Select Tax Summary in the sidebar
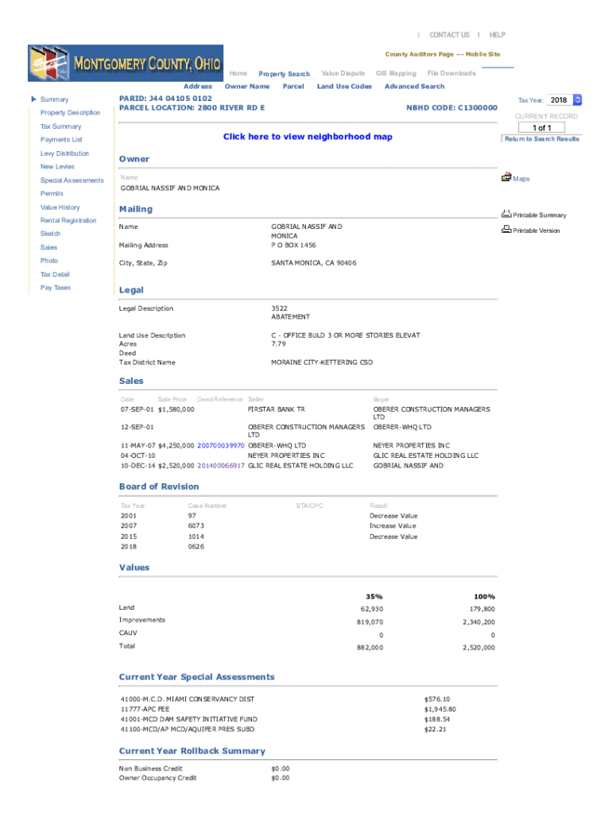 [61, 126]
